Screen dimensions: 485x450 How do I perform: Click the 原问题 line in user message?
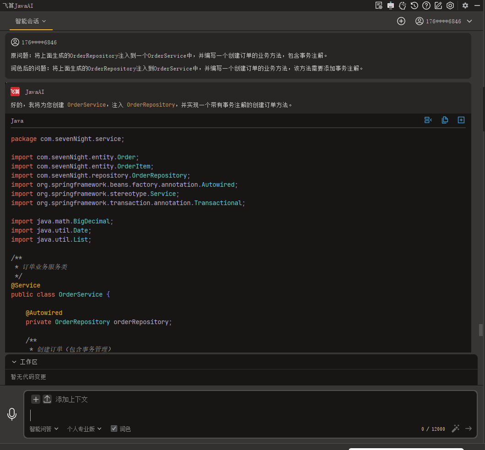pos(169,55)
